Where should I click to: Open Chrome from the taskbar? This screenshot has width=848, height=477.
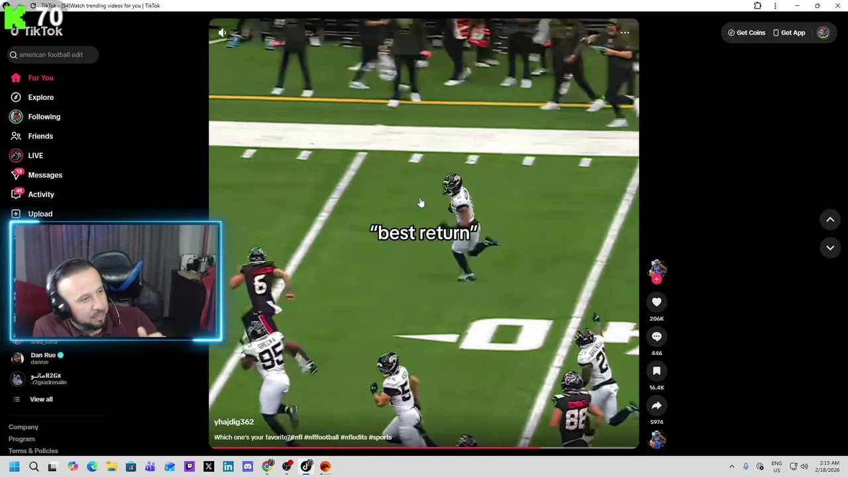tap(267, 466)
